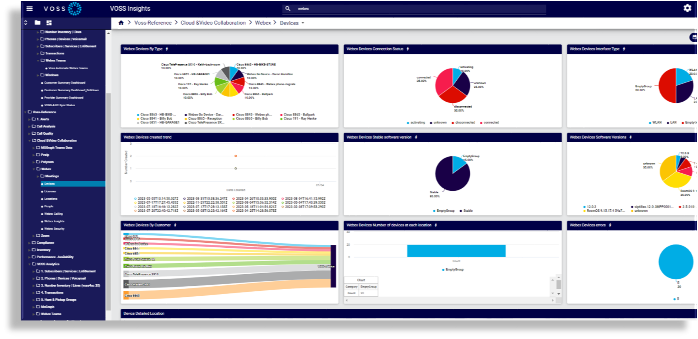Screen dimensions: 698x339
Task: Collapse the Voss-Reference tree node arrow
Action: (x=26, y=112)
